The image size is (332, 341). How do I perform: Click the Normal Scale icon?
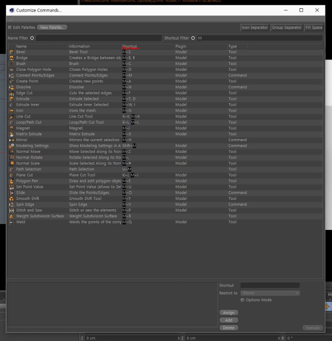pos(12,164)
